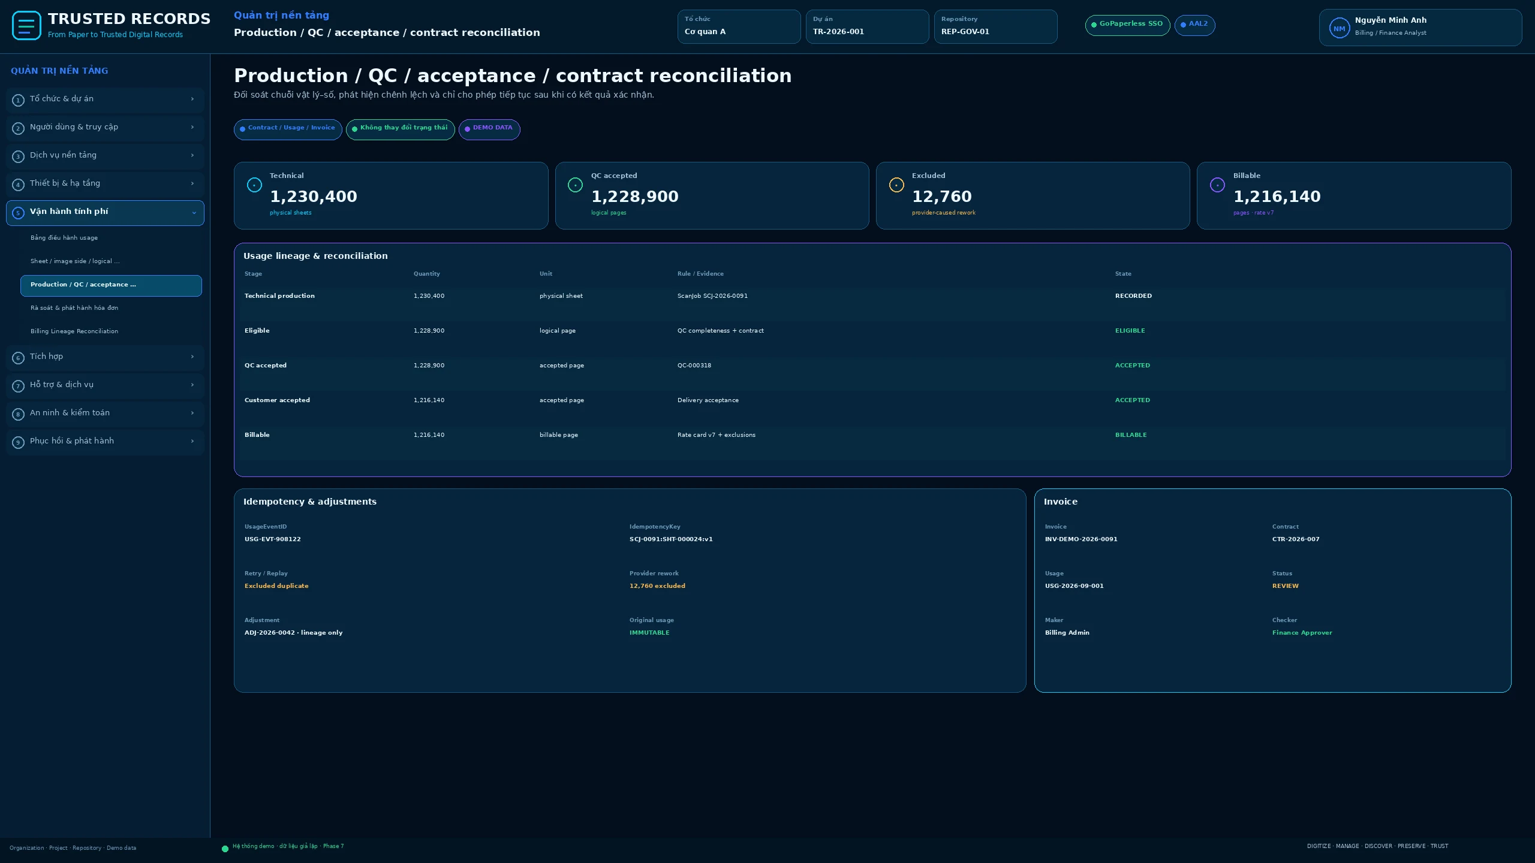This screenshot has height=863, width=1535.
Task: Open Billing Lineage Reconciliation submenu item
Action: click(111, 331)
